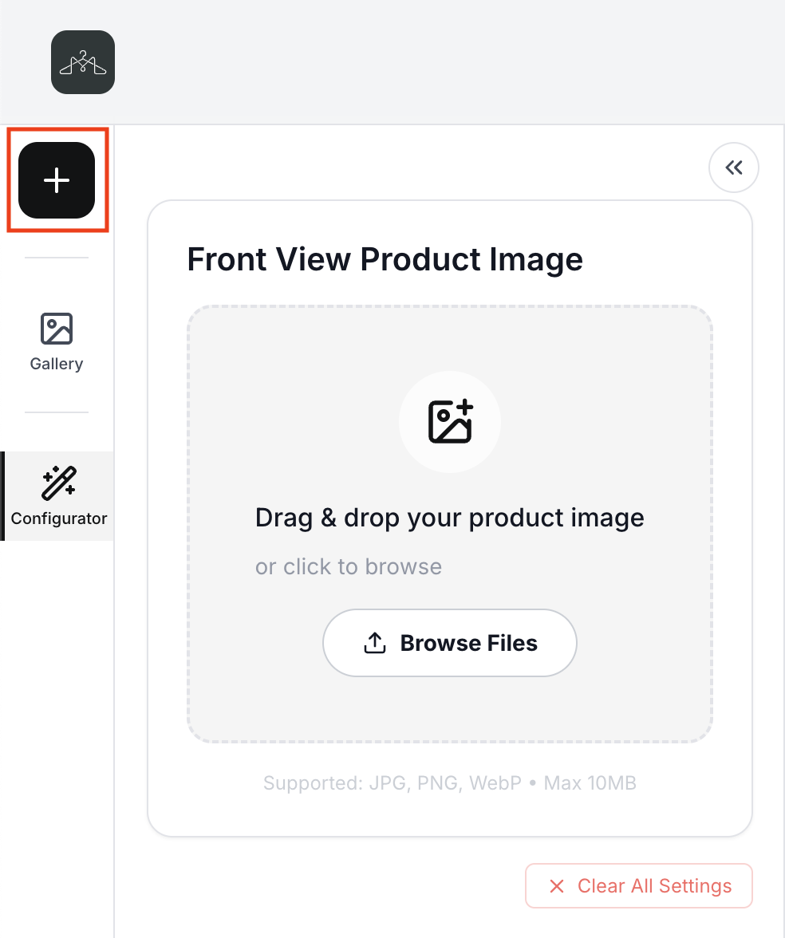Click inside the dashed upload drop zone
785x938 pixels.
pyautogui.click(x=450, y=524)
